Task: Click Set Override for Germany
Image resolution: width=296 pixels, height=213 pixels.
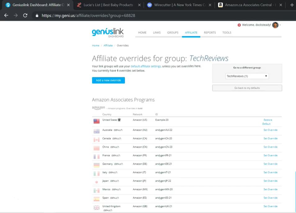Action: (271, 164)
